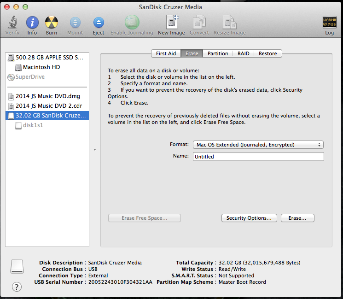Switch to the RAID tab

click(x=243, y=53)
